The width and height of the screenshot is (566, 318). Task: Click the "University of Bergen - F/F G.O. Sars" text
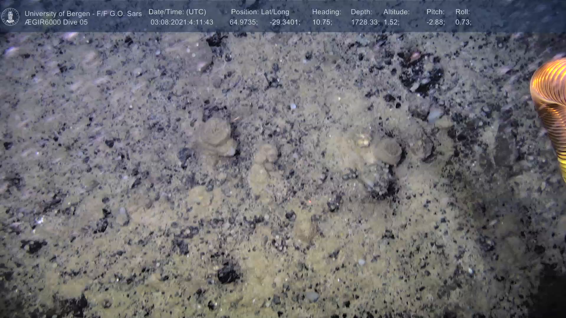coord(83,14)
